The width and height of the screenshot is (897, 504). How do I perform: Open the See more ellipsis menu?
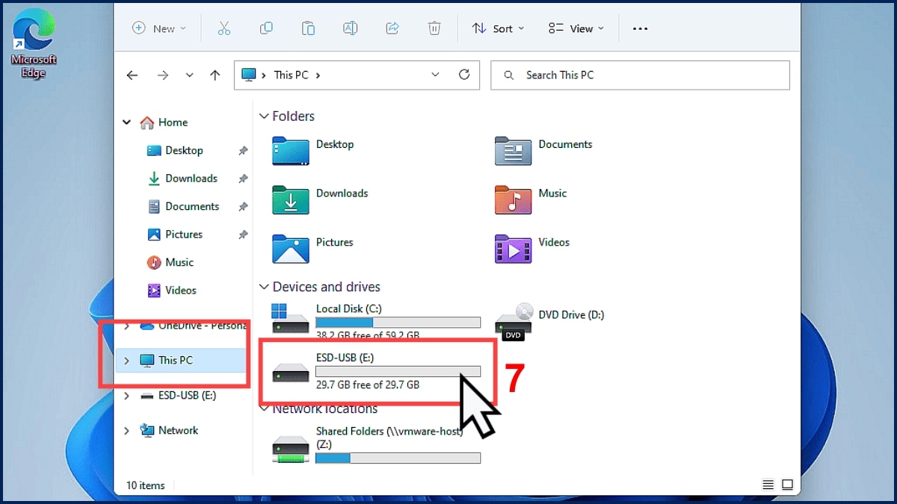640,28
